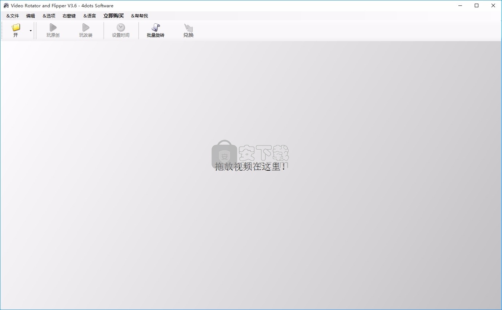Expand the Open button dropdown arrow

click(31, 31)
